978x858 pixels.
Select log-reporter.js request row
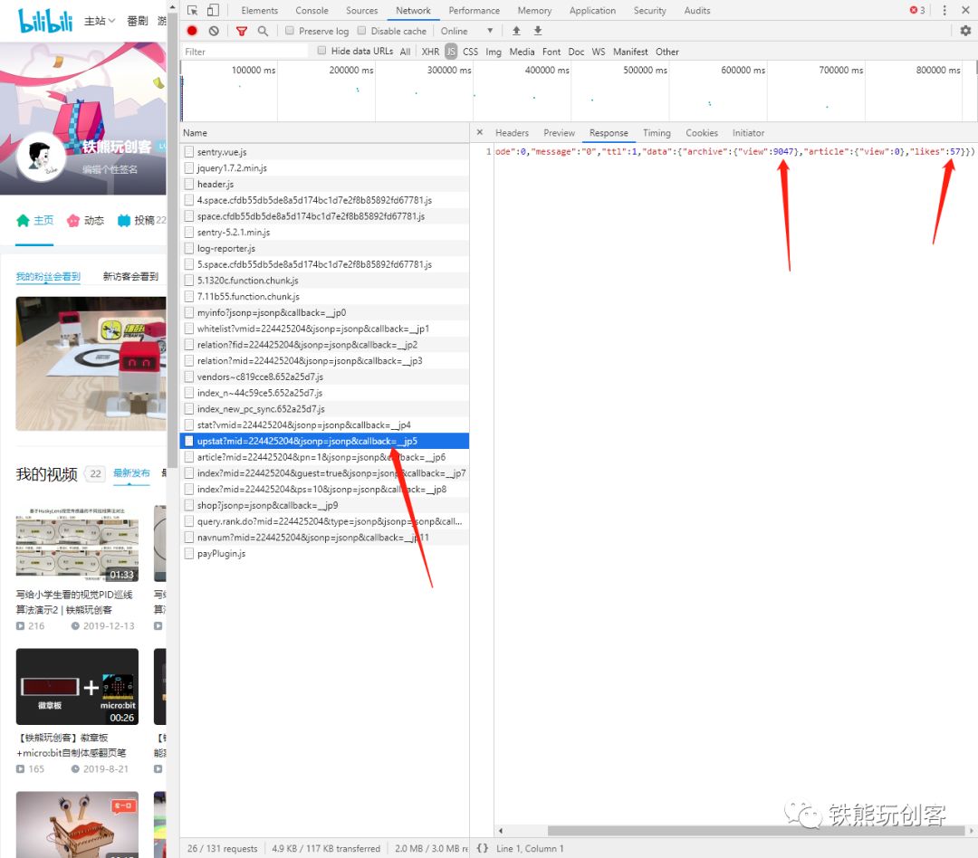point(324,249)
